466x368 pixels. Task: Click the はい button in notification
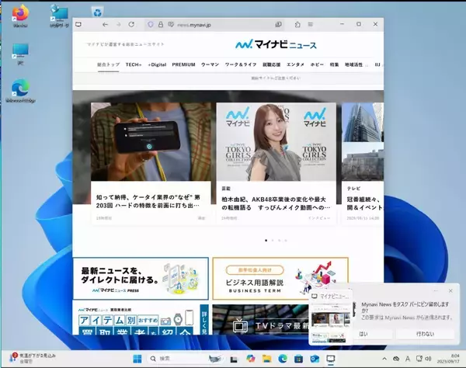[363, 332]
